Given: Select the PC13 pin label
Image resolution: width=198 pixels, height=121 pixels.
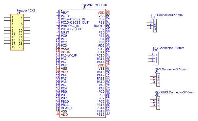Looking at the screenshot, I should tap(65, 16).
